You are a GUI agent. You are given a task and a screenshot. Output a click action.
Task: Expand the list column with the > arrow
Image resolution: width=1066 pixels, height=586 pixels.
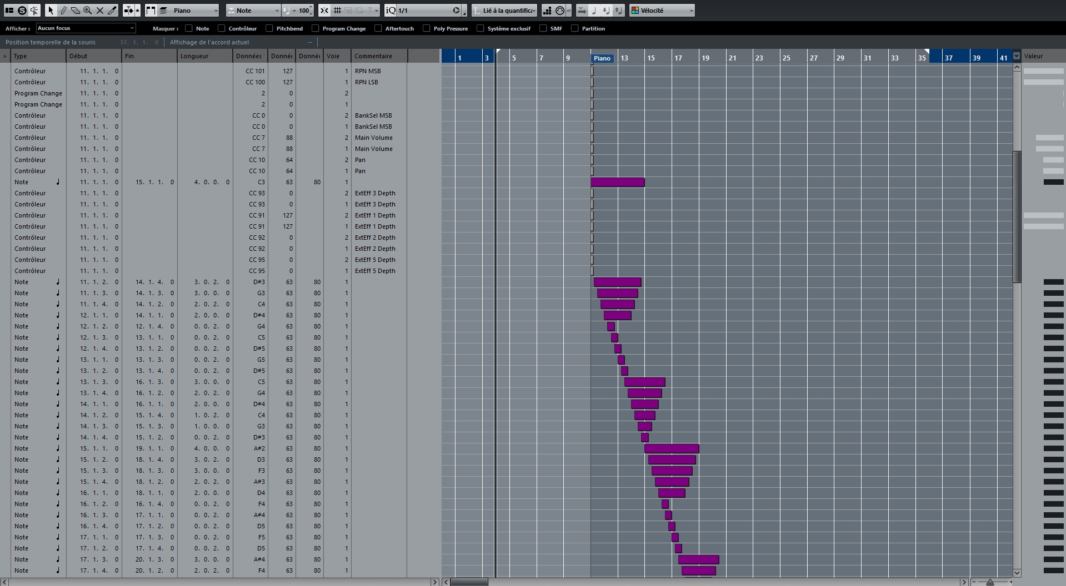(x=5, y=56)
